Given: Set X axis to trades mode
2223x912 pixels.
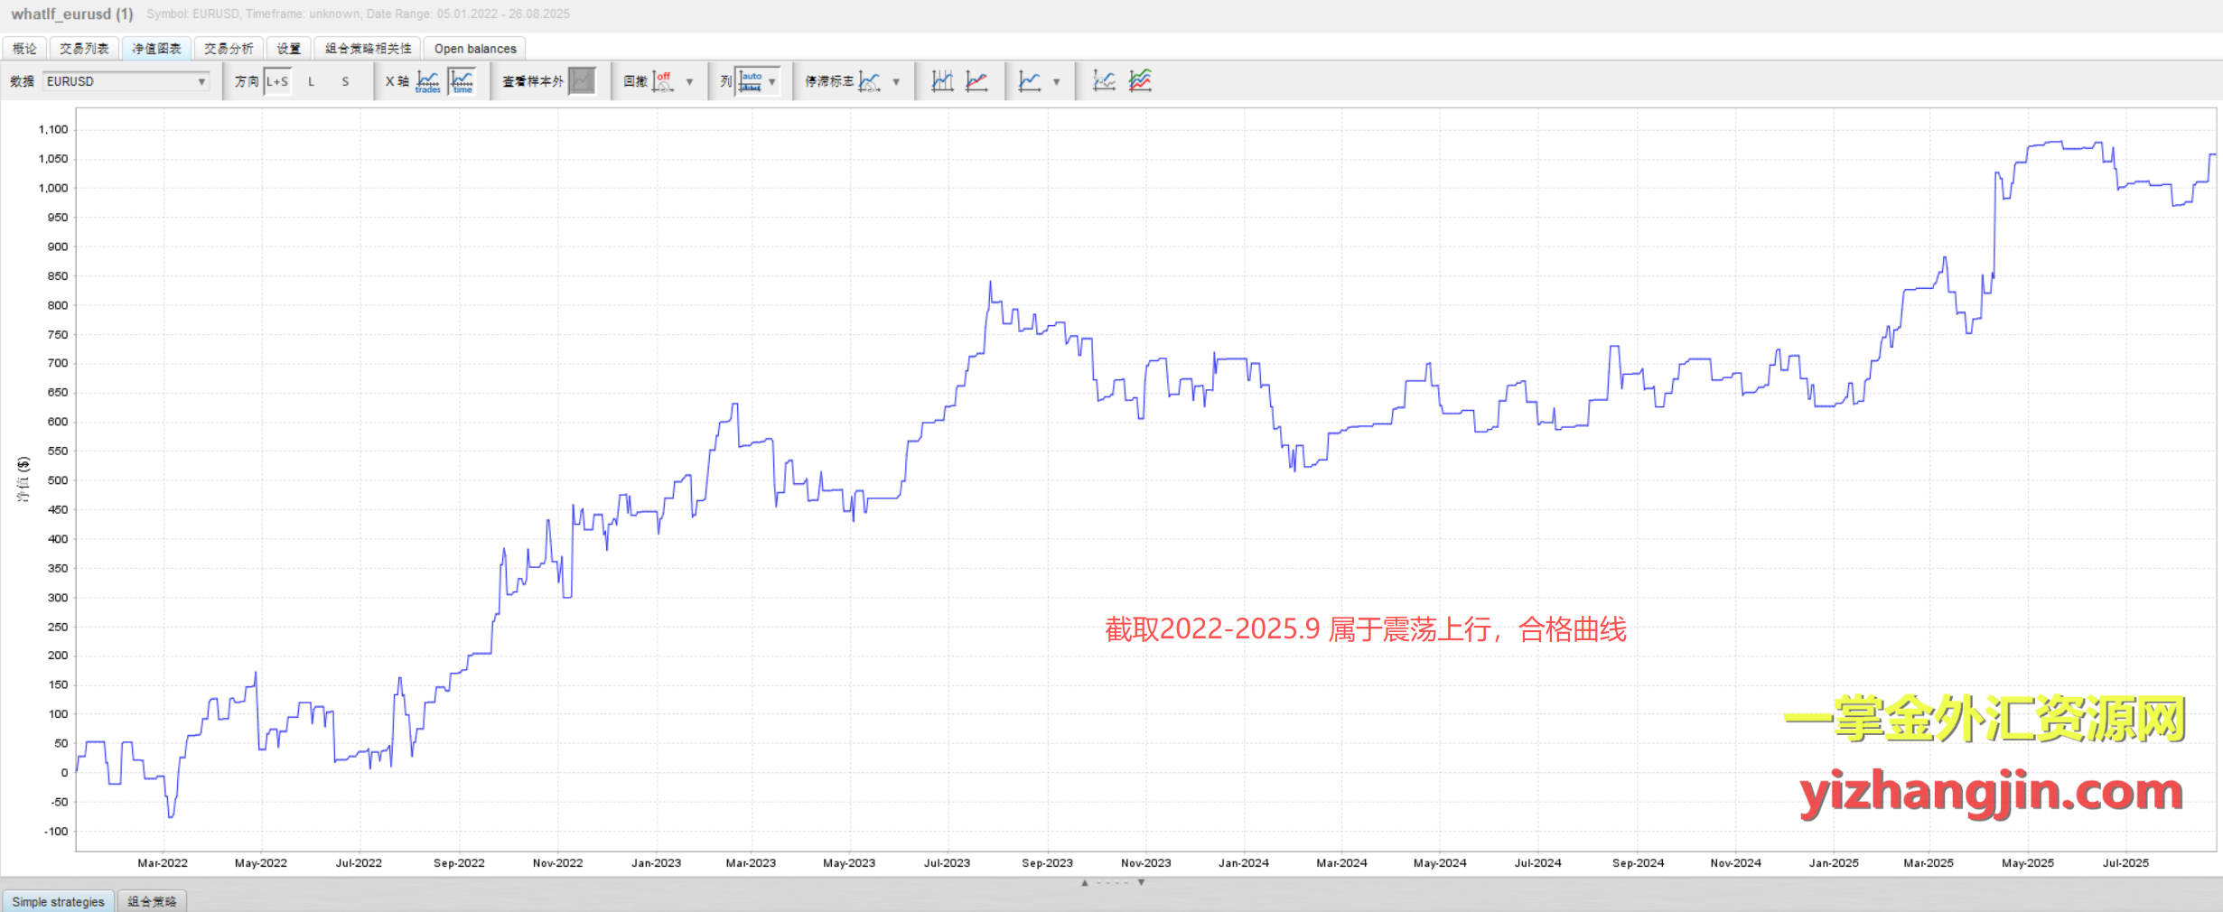Looking at the screenshot, I should click(428, 81).
